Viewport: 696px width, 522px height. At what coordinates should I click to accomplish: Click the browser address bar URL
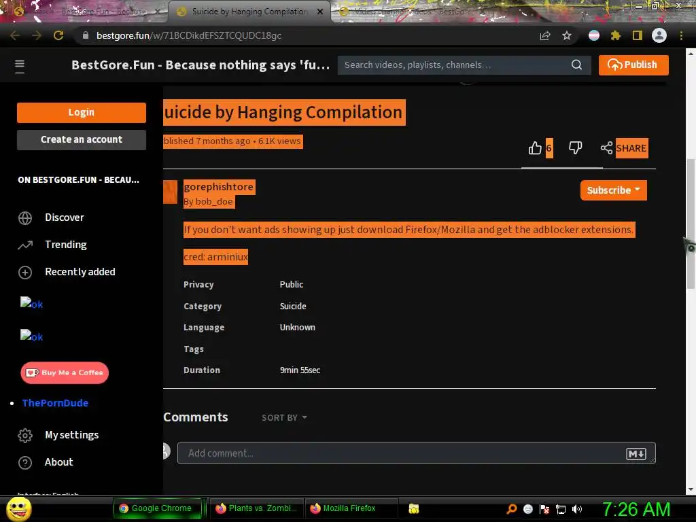click(189, 35)
